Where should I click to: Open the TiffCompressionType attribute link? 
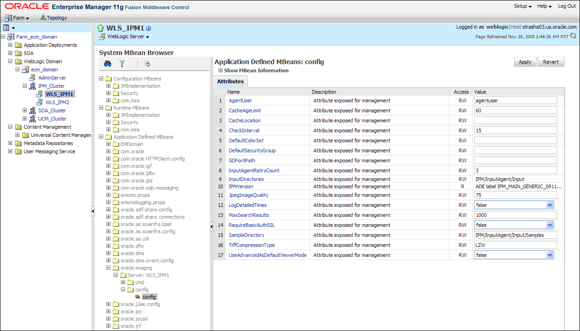(252, 245)
